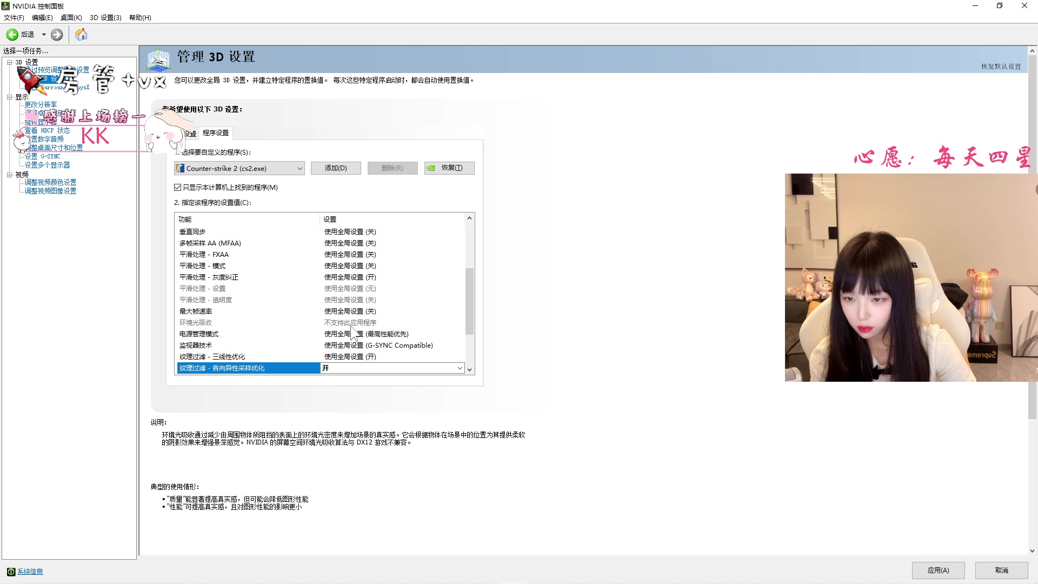Click 恢复默认设置 link in header
Screen dimensions: 1038x584
[x=1001, y=67]
